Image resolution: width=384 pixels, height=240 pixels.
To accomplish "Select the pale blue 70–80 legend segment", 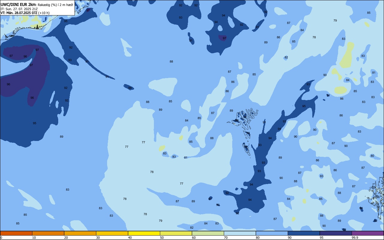I will coord(240,233).
